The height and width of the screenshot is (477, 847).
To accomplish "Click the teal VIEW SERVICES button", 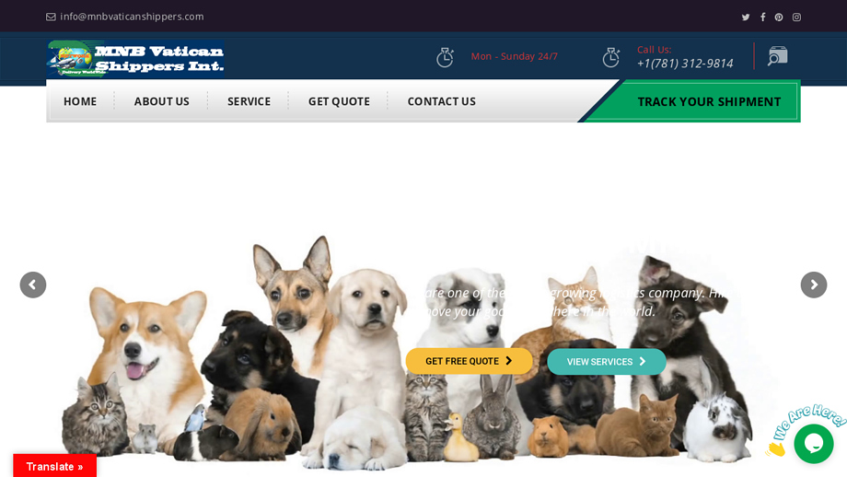I will tap(607, 361).
